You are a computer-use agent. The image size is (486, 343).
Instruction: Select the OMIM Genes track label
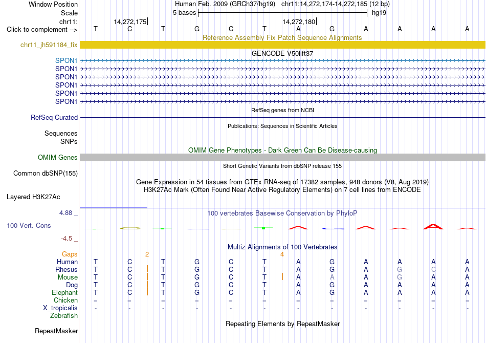pos(58,158)
